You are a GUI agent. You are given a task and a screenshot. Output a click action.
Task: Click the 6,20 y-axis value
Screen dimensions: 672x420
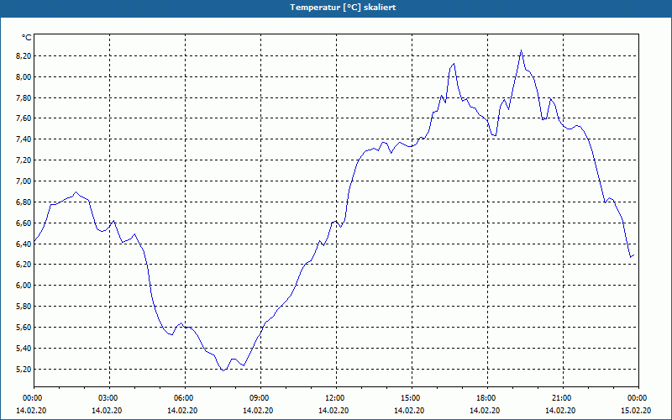point(24,265)
